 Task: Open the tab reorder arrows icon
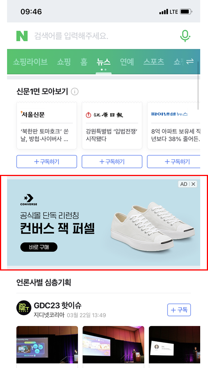point(190,62)
